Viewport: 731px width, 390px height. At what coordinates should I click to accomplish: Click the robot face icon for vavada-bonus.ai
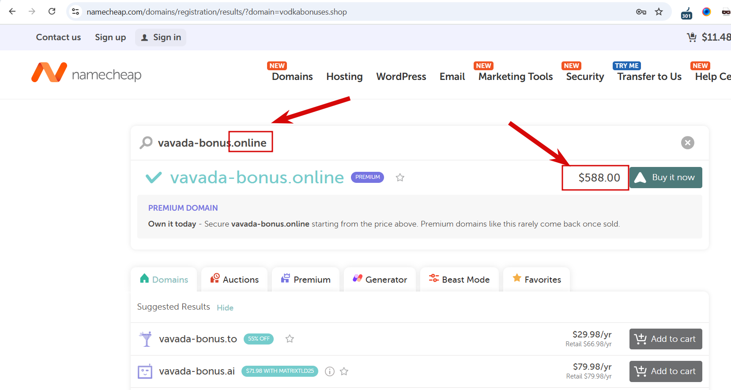(x=145, y=371)
